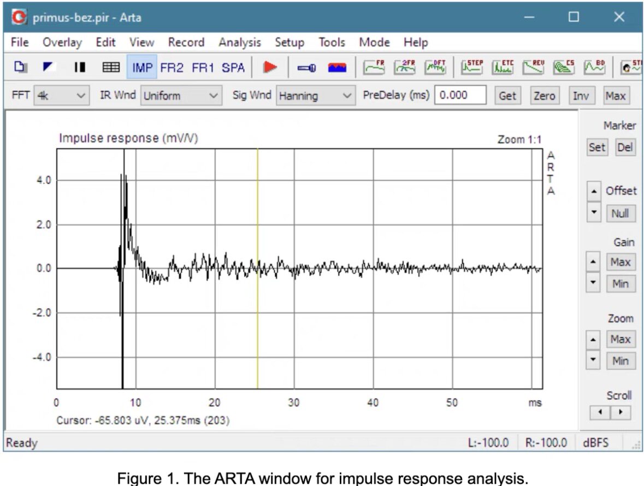Click the Get pre-delay button

507,96
